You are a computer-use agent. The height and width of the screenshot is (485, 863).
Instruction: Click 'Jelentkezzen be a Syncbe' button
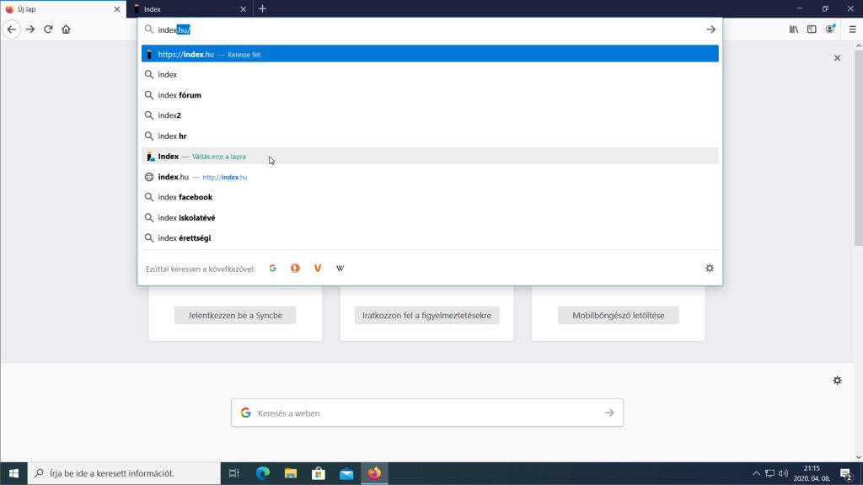point(235,315)
